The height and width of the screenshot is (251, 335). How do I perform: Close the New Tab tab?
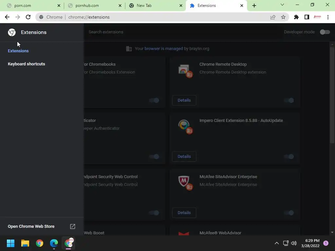181,6
